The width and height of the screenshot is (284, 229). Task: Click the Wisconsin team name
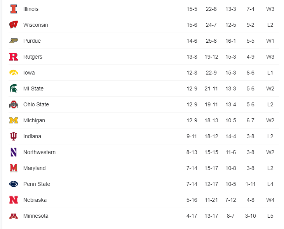[36, 25]
